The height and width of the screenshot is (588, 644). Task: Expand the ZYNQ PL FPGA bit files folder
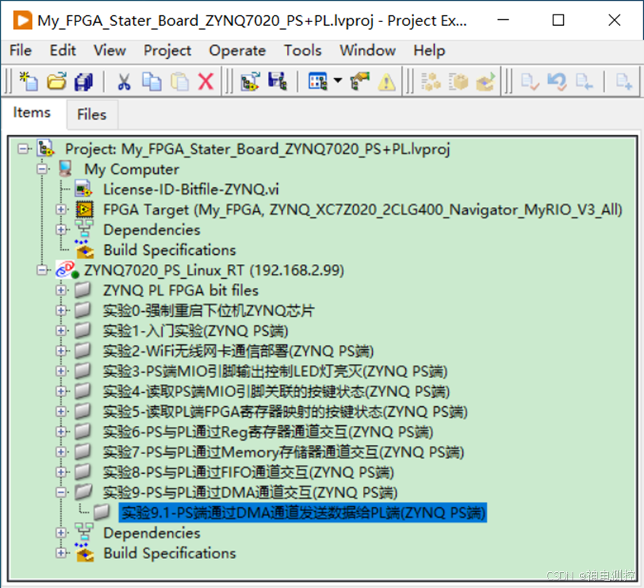click(x=61, y=291)
